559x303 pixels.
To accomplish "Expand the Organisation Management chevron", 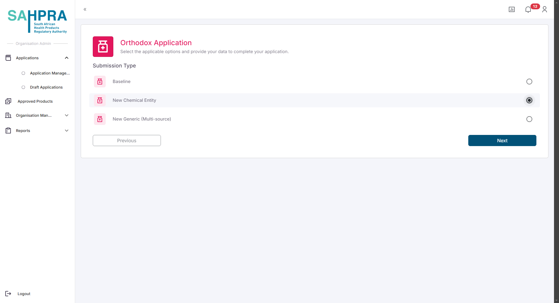I will [67, 115].
